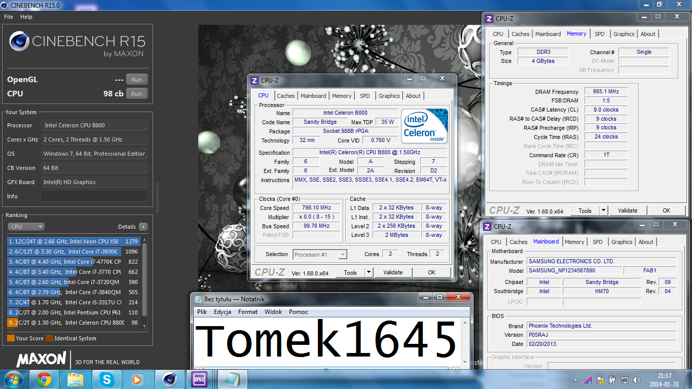Image resolution: width=692 pixels, height=389 pixels.
Task: Run the CPU benchmark
Action: click(x=136, y=94)
